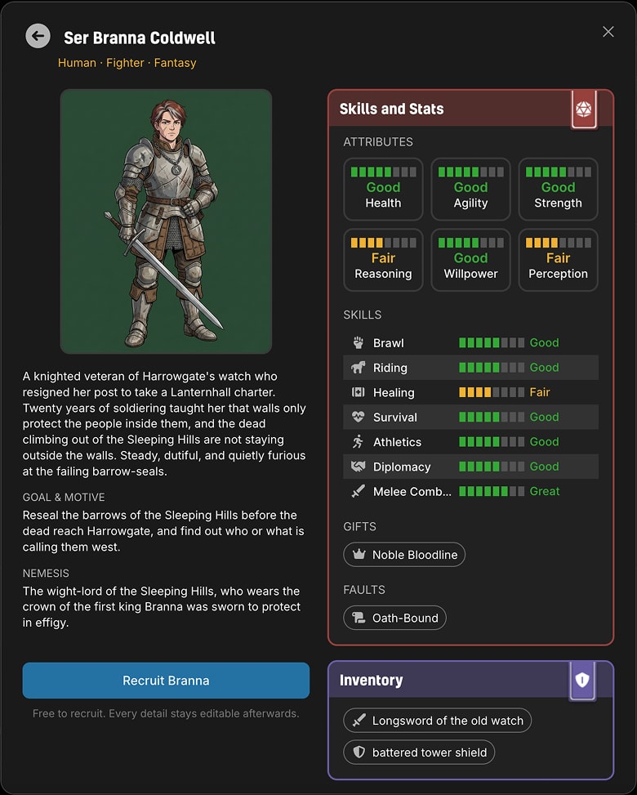Image resolution: width=637 pixels, height=795 pixels.
Task: Click the Healing skill level bar
Action: 492,392
